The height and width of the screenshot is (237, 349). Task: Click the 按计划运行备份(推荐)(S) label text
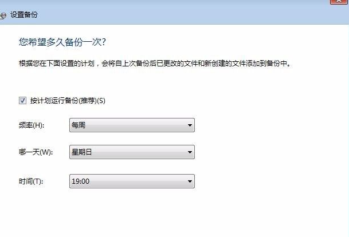(68, 100)
